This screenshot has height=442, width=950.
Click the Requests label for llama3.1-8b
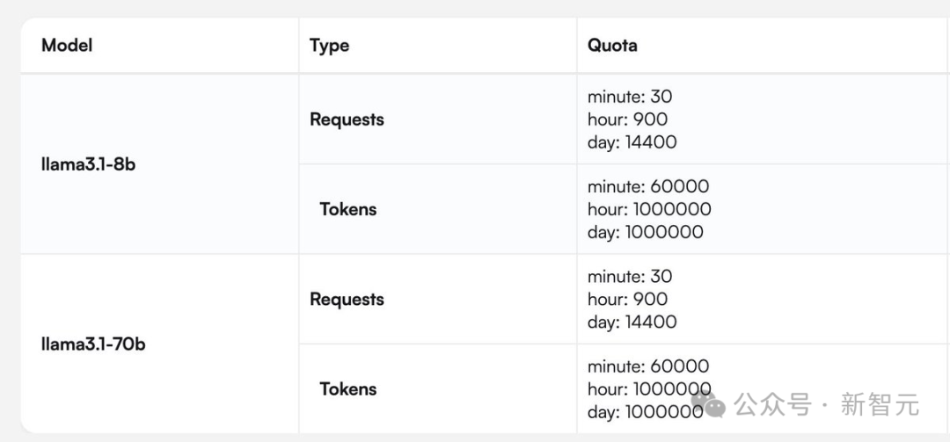coord(347,120)
